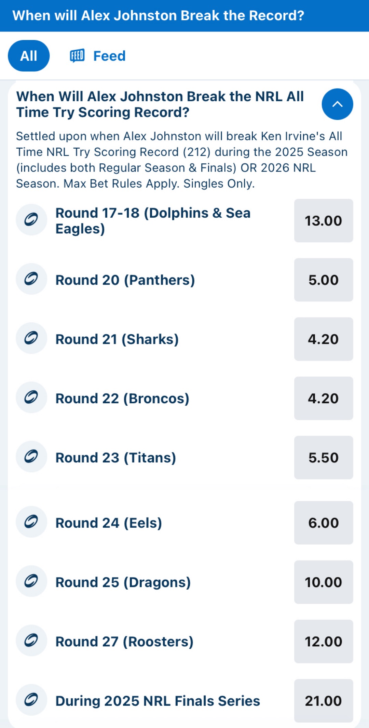Tap the page title header bar
369x728 pixels.
[x=184, y=16]
